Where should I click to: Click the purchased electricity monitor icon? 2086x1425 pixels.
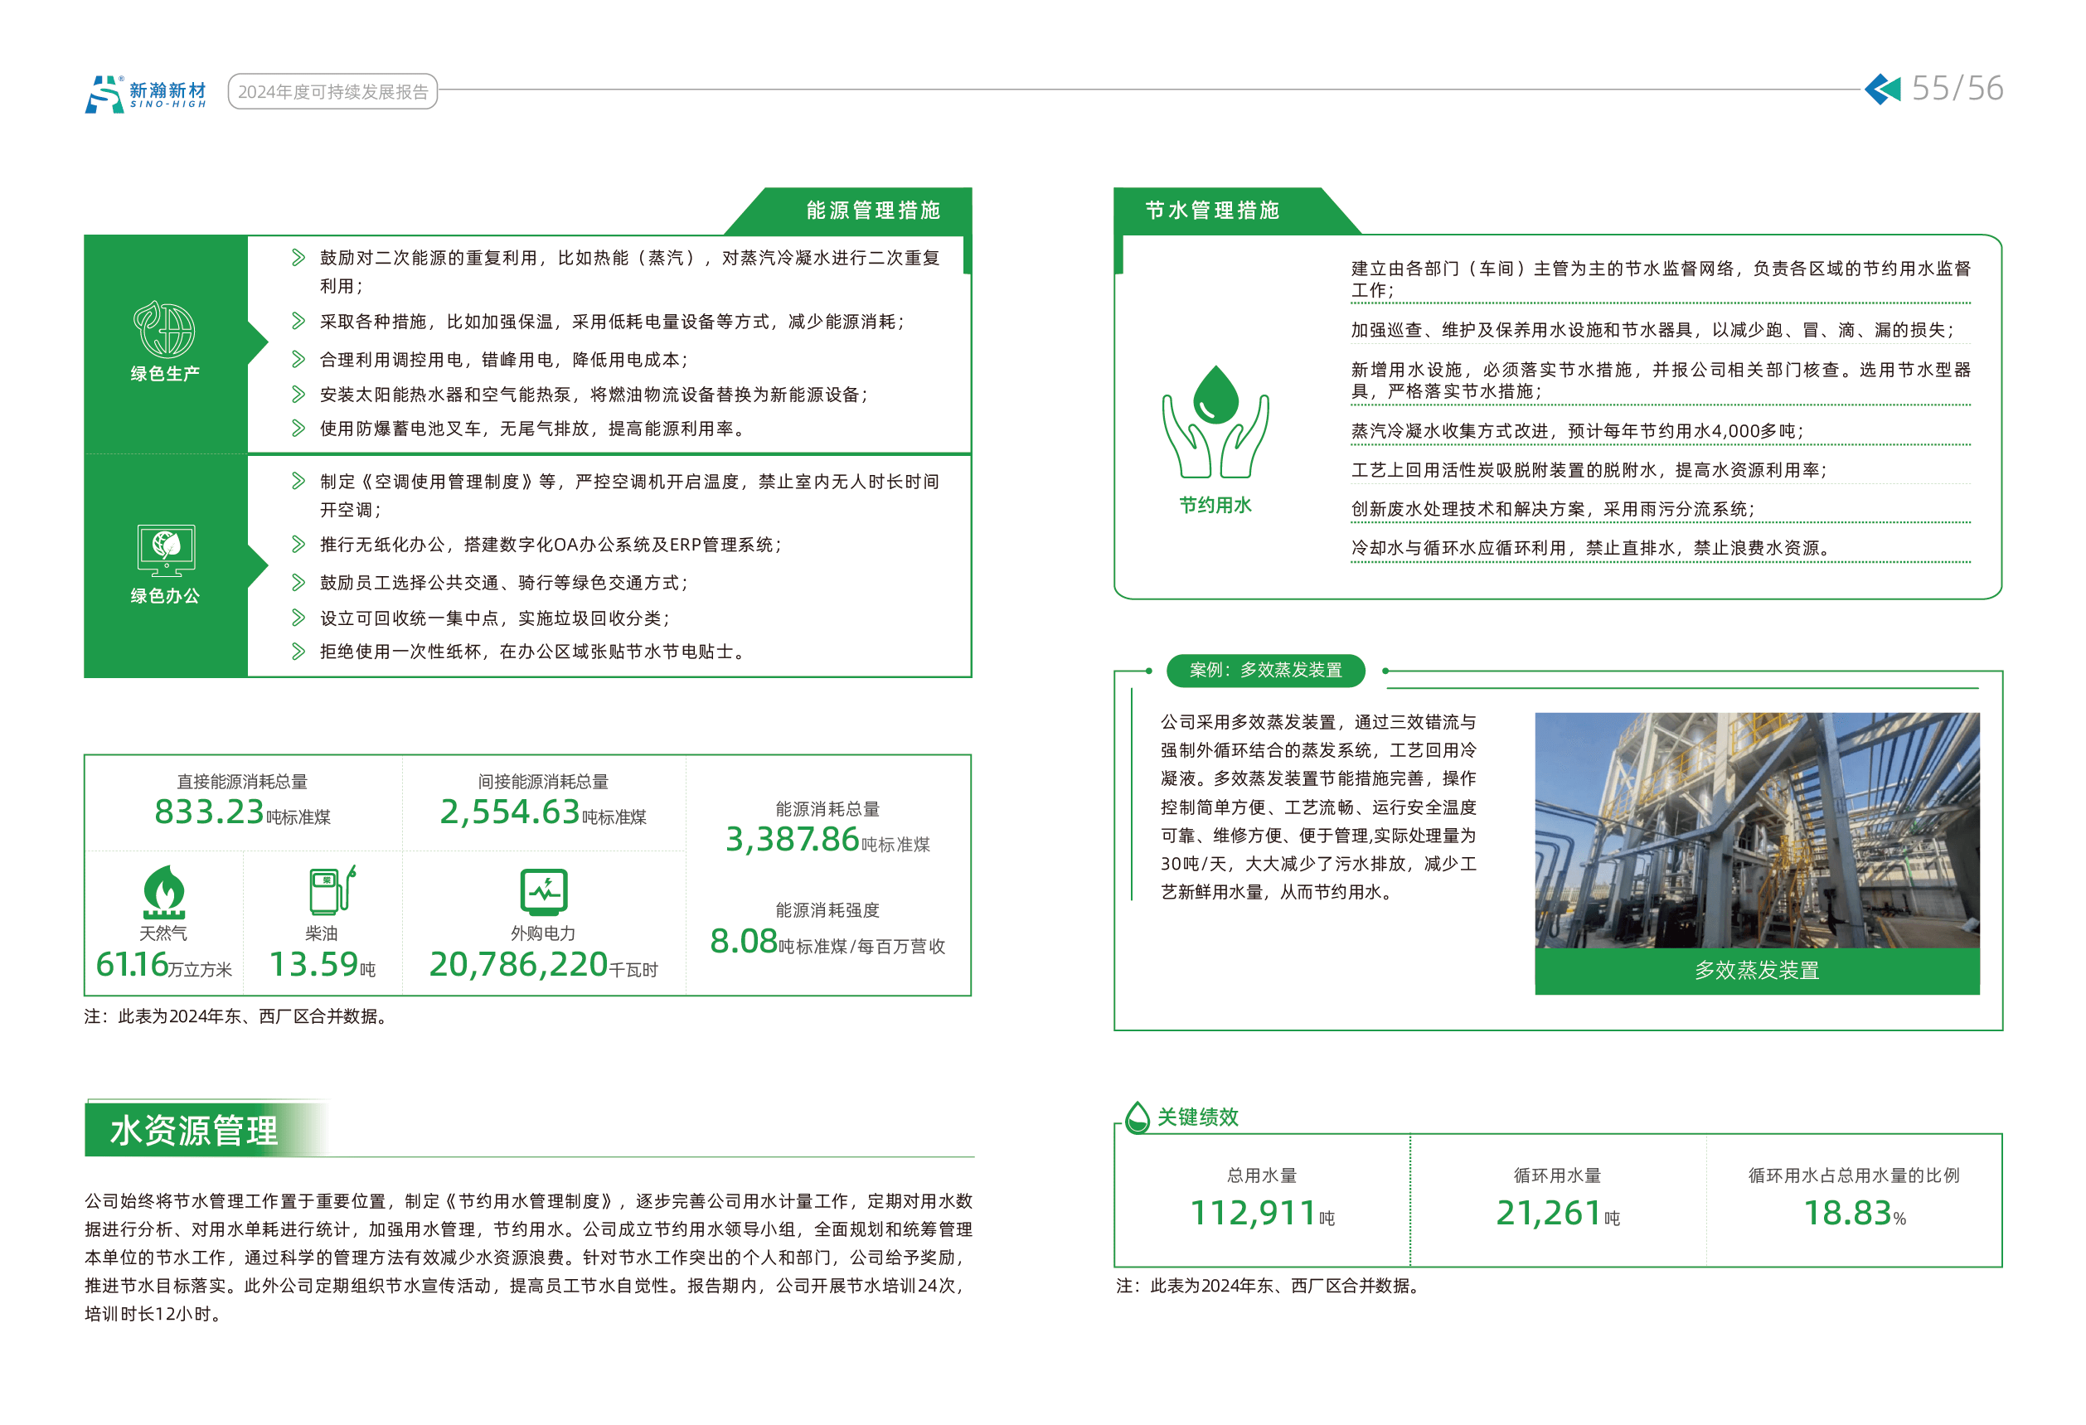coord(543,891)
